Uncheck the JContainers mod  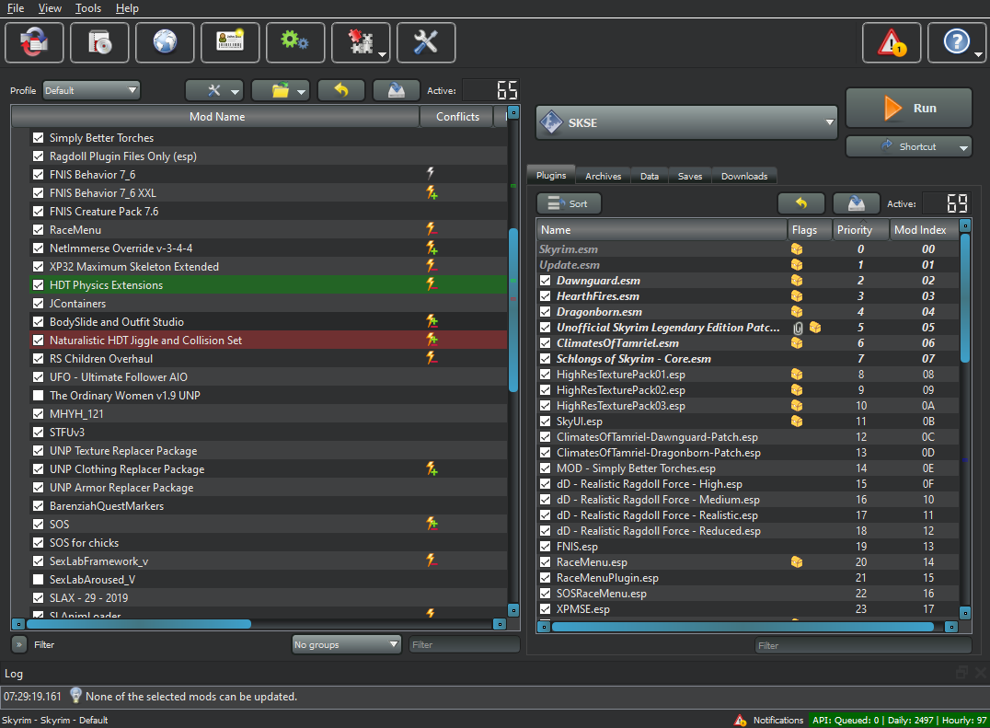point(38,303)
